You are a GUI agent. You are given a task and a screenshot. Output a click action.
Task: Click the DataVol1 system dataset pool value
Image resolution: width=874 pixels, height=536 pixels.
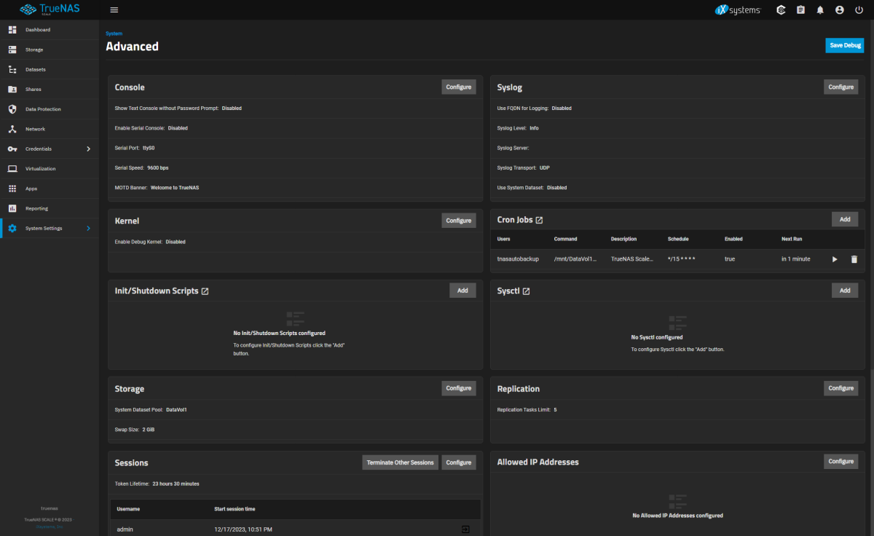click(x=177, y=410)
